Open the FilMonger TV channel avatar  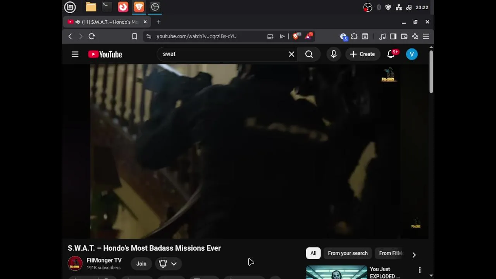[x=75, y=263]
